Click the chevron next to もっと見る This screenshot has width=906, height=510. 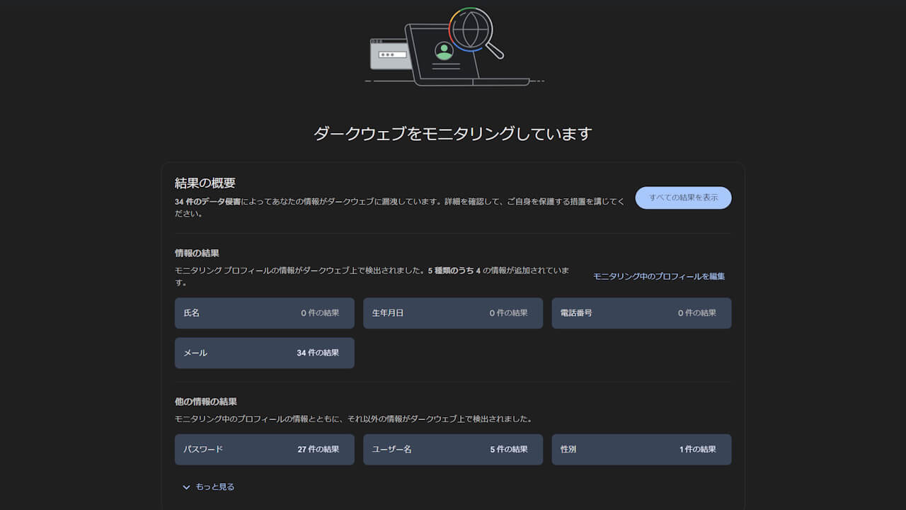pos(187,487)
